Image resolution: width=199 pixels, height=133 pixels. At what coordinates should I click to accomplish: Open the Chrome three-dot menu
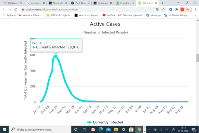tap(195, 9)
